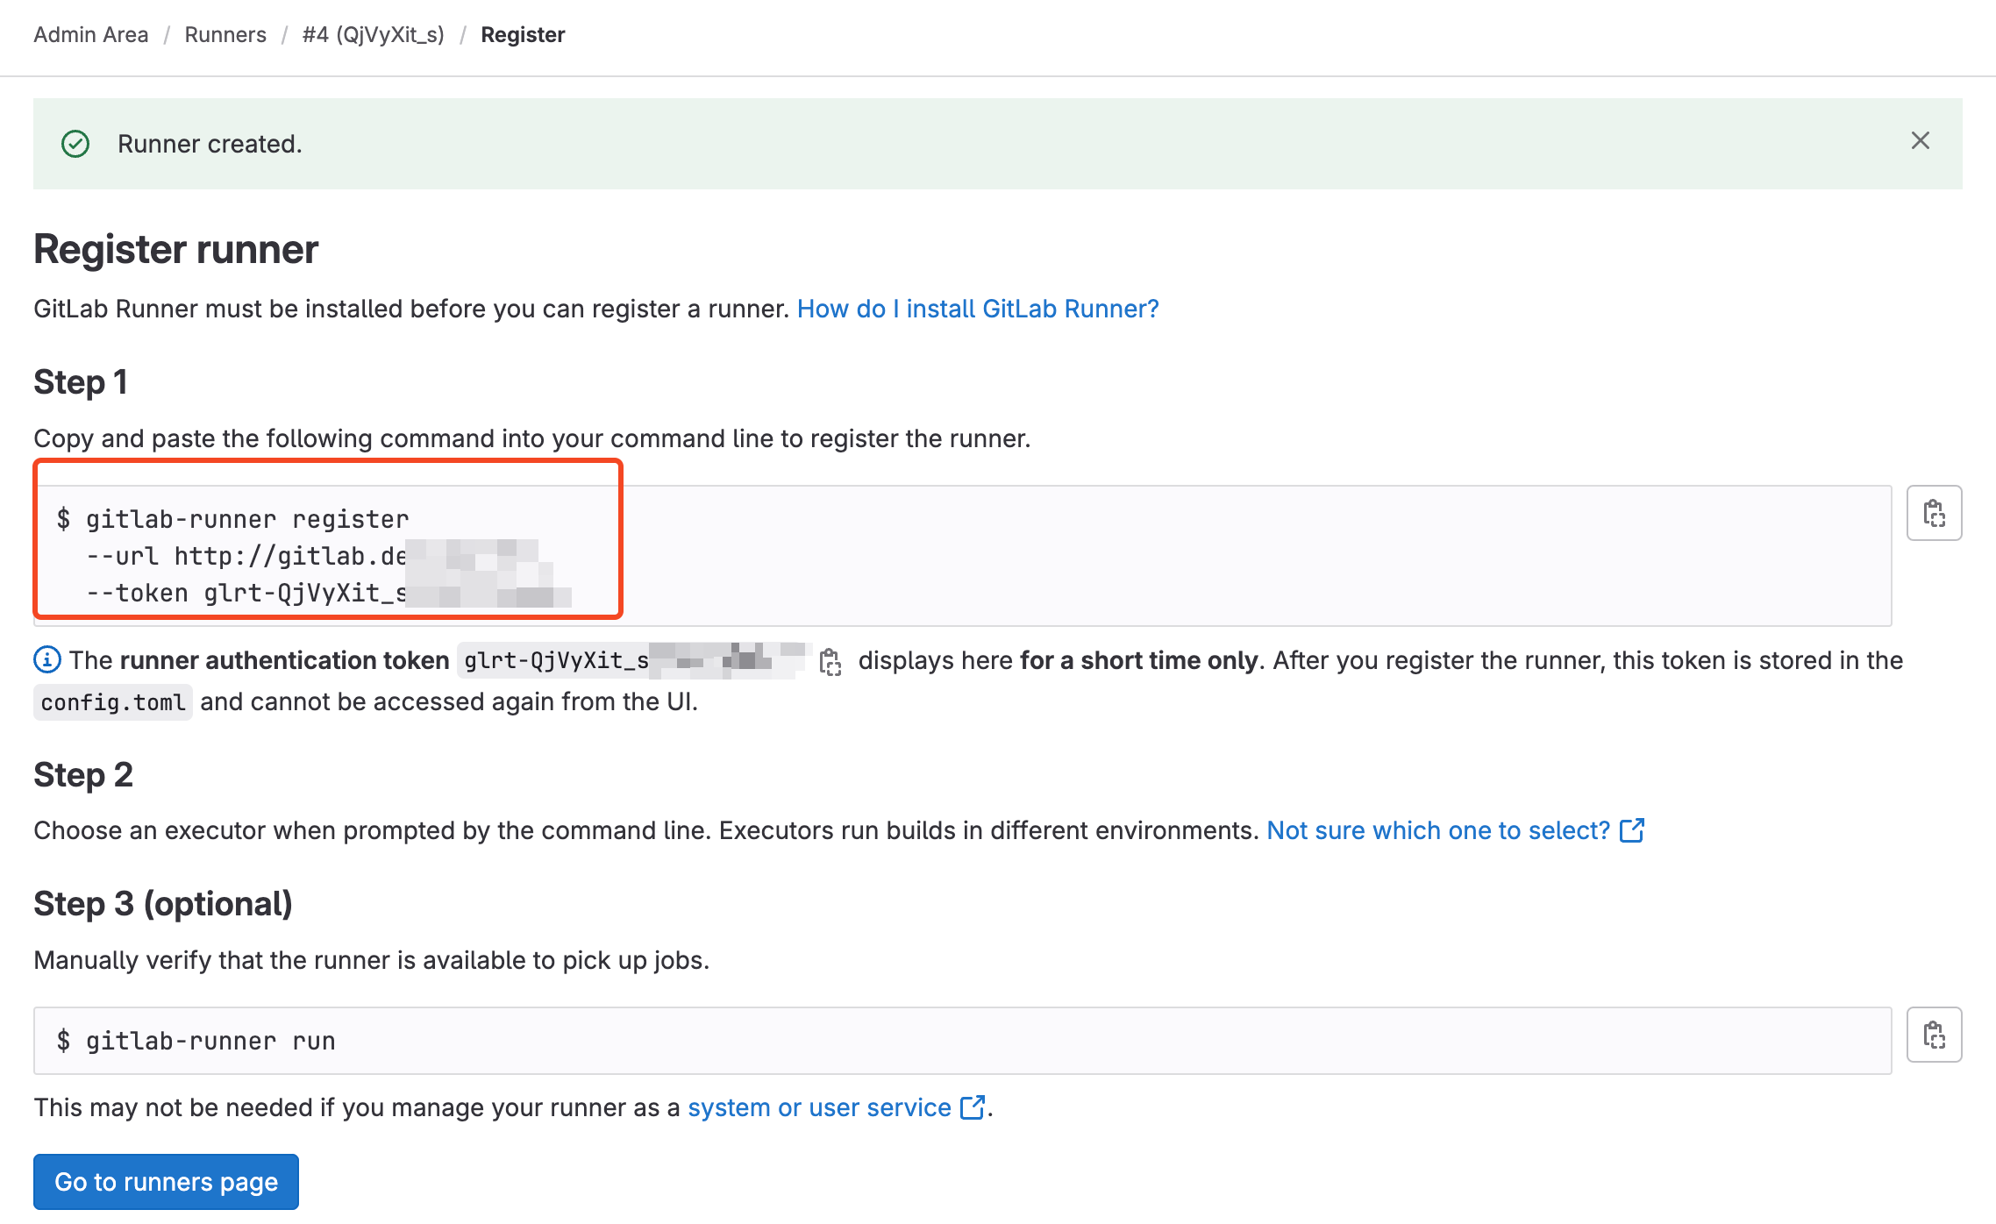Image resolution: width=1996 pixels, height=1224 pixels.
Task: Navigate to Admin Area breadcrumb
Action: coord(91,34)
